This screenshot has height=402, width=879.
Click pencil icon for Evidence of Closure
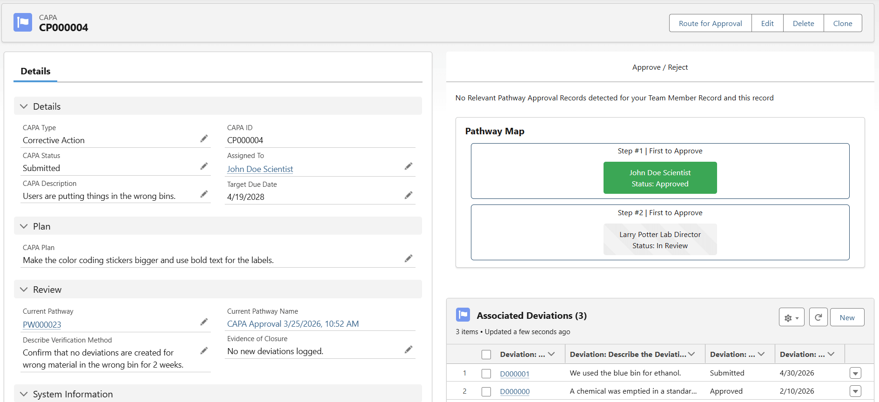(409, 349)
